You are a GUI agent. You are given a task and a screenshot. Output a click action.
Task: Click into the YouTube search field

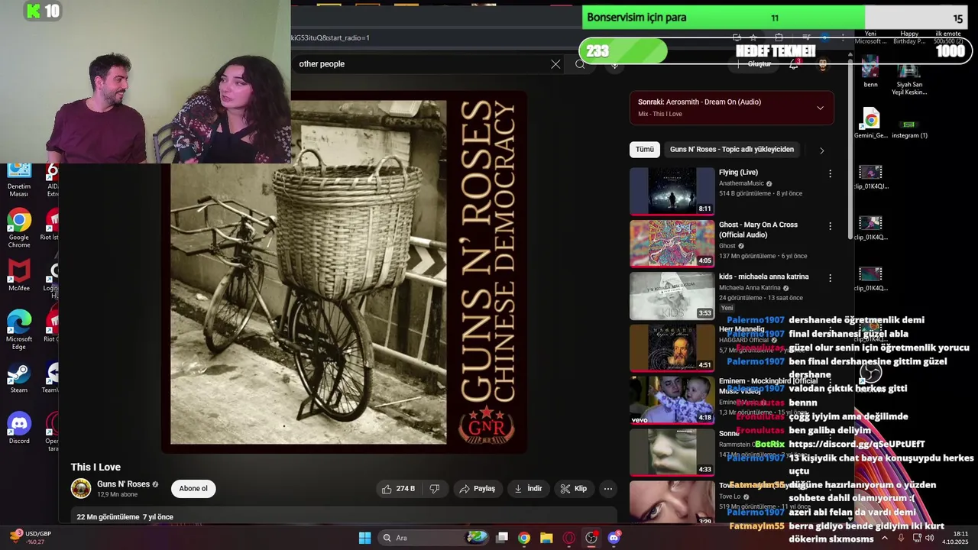pyautogui.click(x=420, y=64)
